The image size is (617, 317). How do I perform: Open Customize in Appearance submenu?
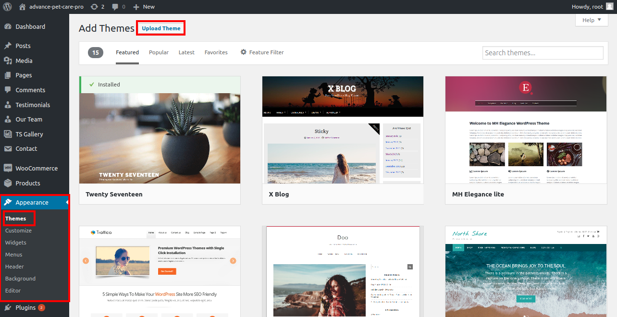pyautogui.click(x=18, y=231)
